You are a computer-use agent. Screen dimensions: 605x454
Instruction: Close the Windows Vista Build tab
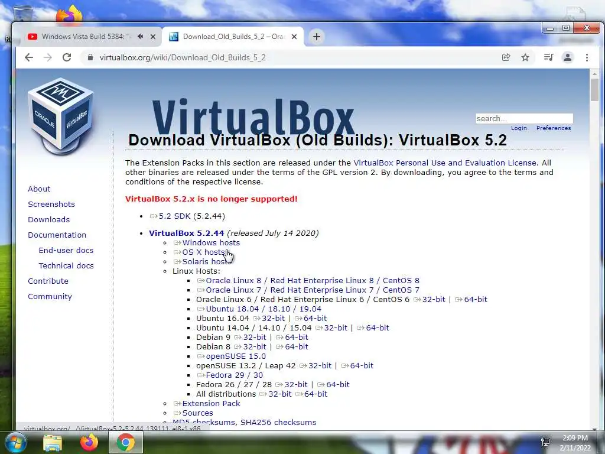(x=153, y=37)
